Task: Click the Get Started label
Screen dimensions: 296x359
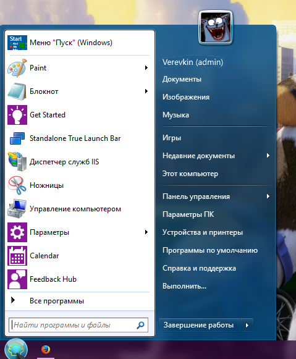Action: tap(48, 115)
